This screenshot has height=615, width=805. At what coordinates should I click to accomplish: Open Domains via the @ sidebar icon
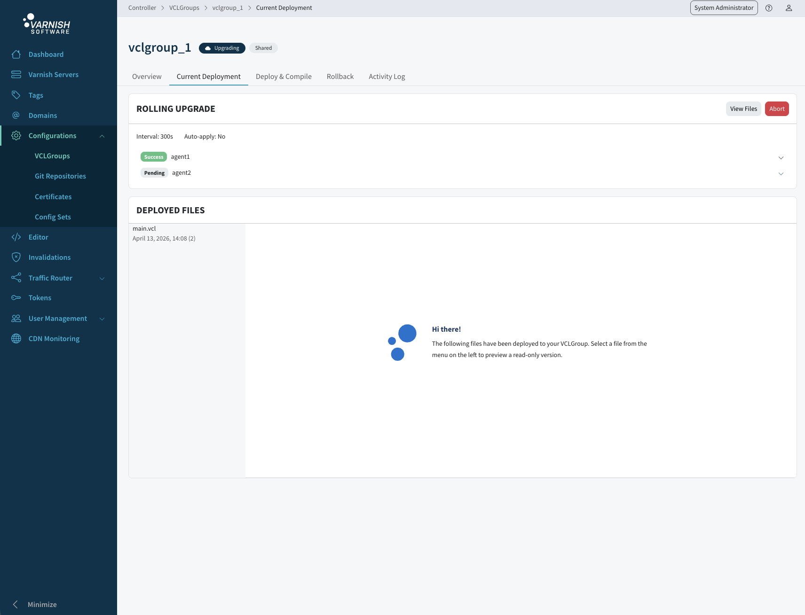(16, 115)
